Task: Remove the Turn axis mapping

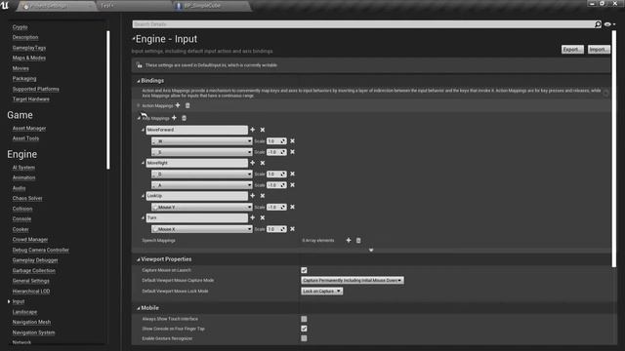Action: [x=263, y=217]
